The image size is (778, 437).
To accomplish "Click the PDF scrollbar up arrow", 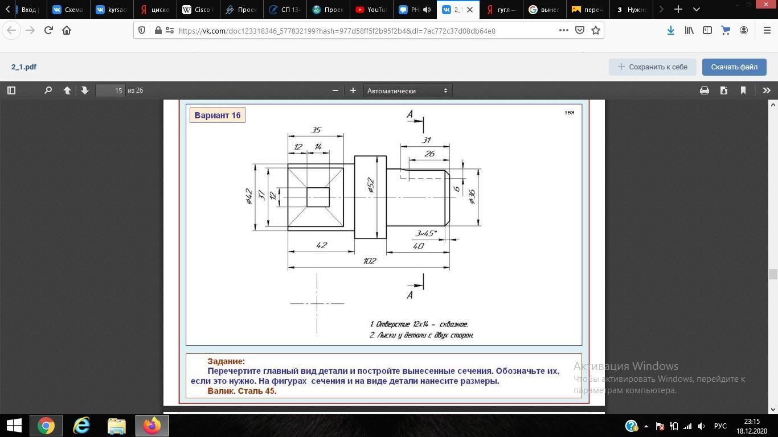I will coord(773,105).
